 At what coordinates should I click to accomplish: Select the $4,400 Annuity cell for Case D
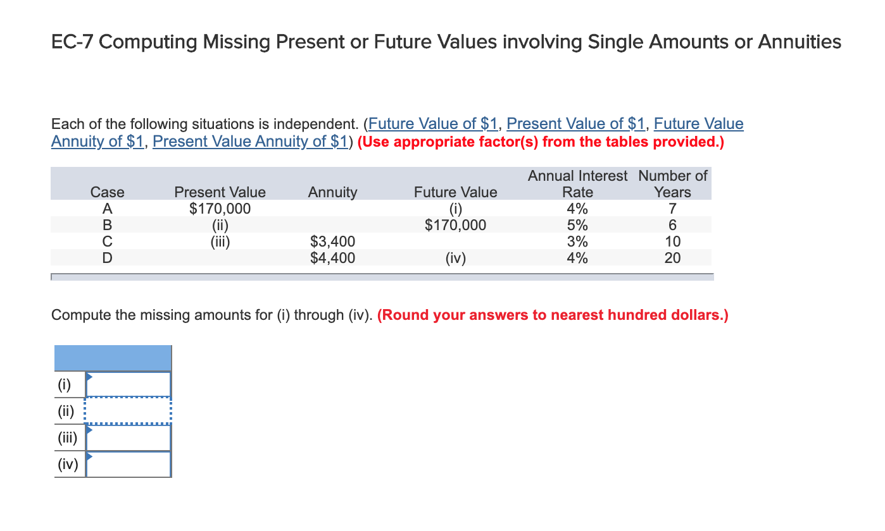332,257
